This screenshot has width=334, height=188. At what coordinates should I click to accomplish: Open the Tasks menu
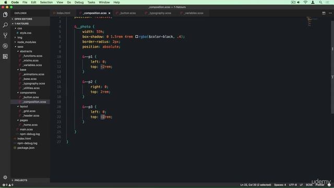[x=91, y=2]
